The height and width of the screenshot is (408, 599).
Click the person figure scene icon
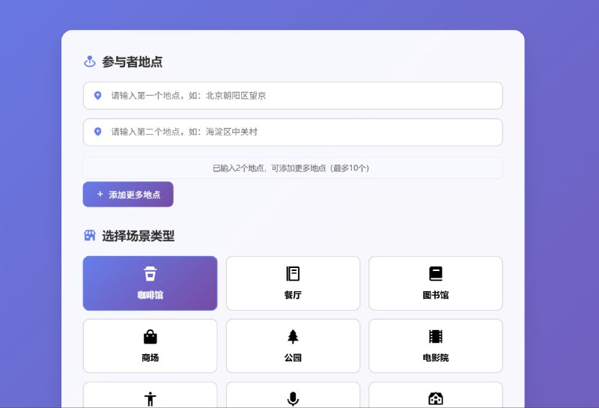click(x=150, y=399)
